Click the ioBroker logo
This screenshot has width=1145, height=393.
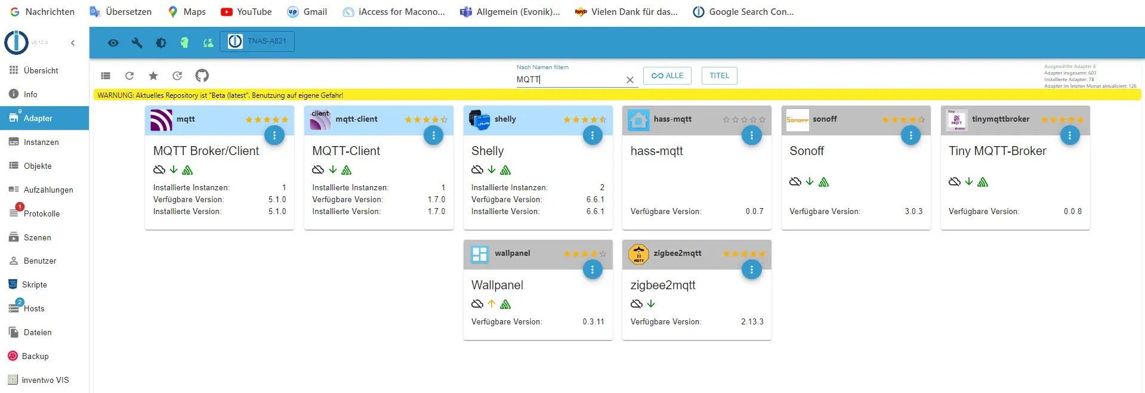(x=16, y=42)
